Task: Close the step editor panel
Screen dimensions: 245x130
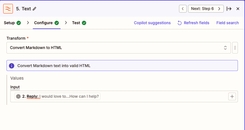Action: [238, 9]
